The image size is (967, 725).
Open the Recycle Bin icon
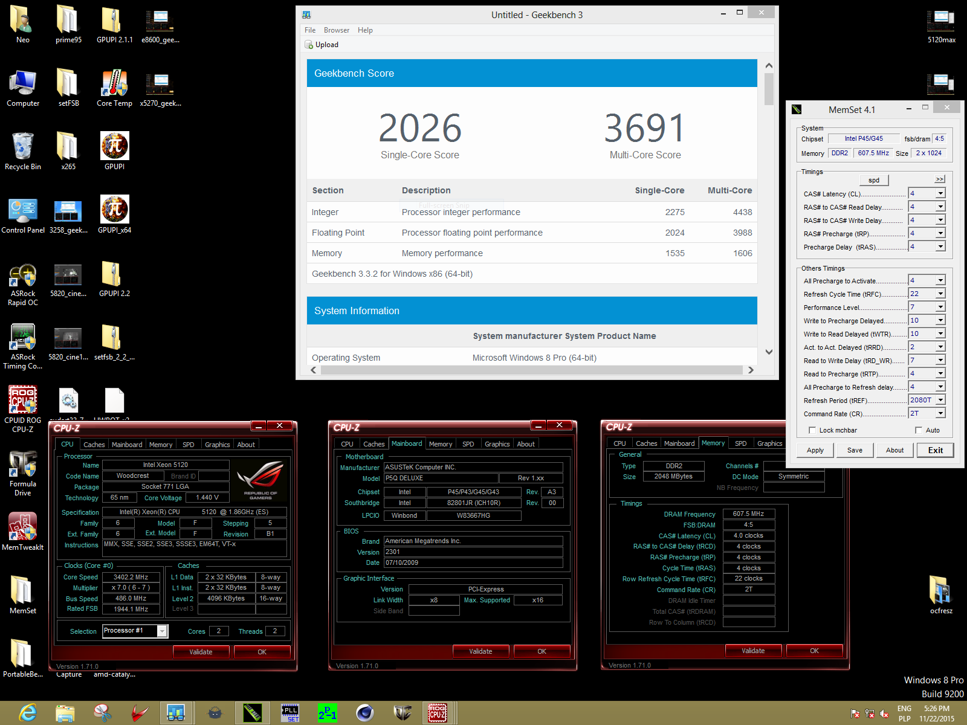tap(23, 151)
